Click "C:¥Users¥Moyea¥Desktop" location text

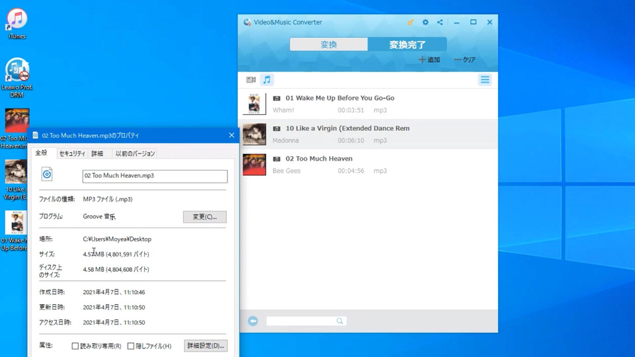117,239
